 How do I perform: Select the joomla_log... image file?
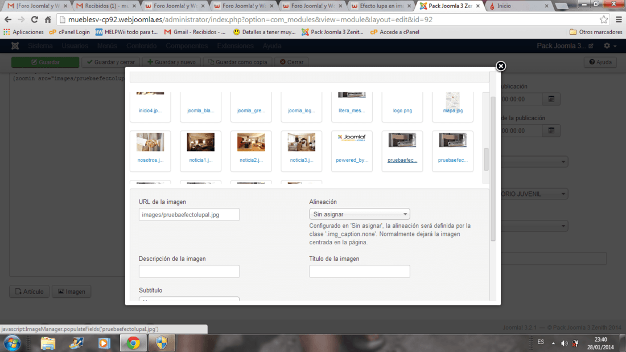[x=302, y=107]
